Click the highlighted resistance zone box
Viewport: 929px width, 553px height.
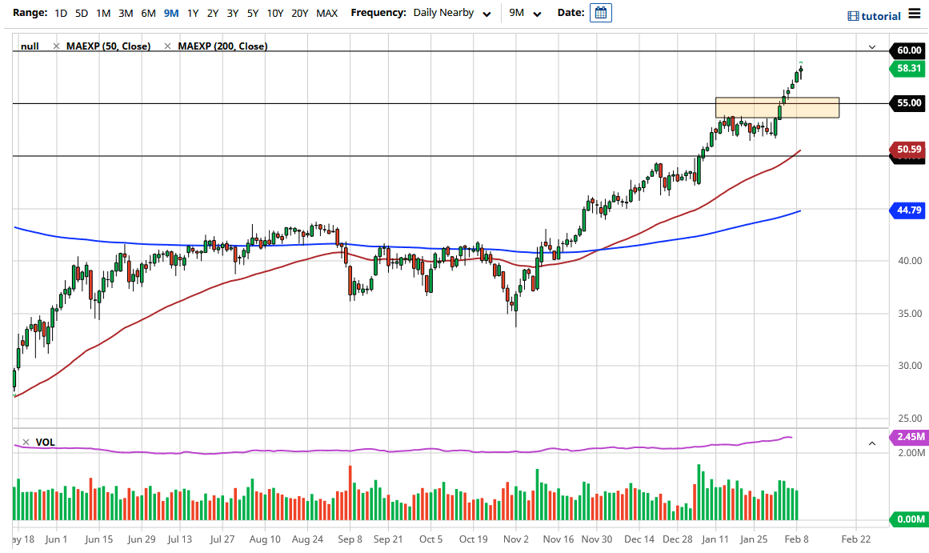point(776,106)
